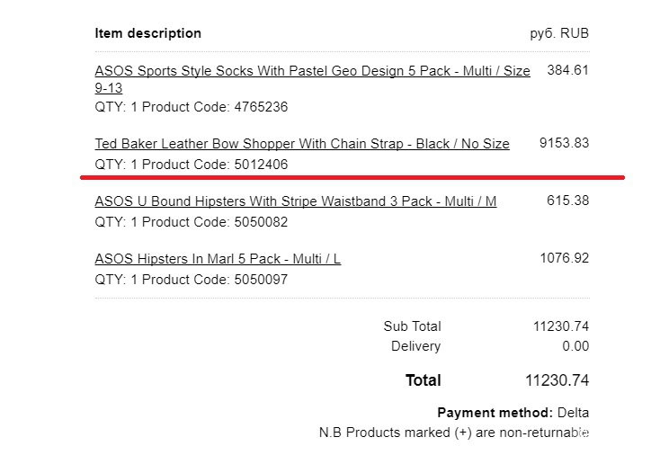
Task: Click the red line under Ted Baker item
Action: [x=352, y=178]
